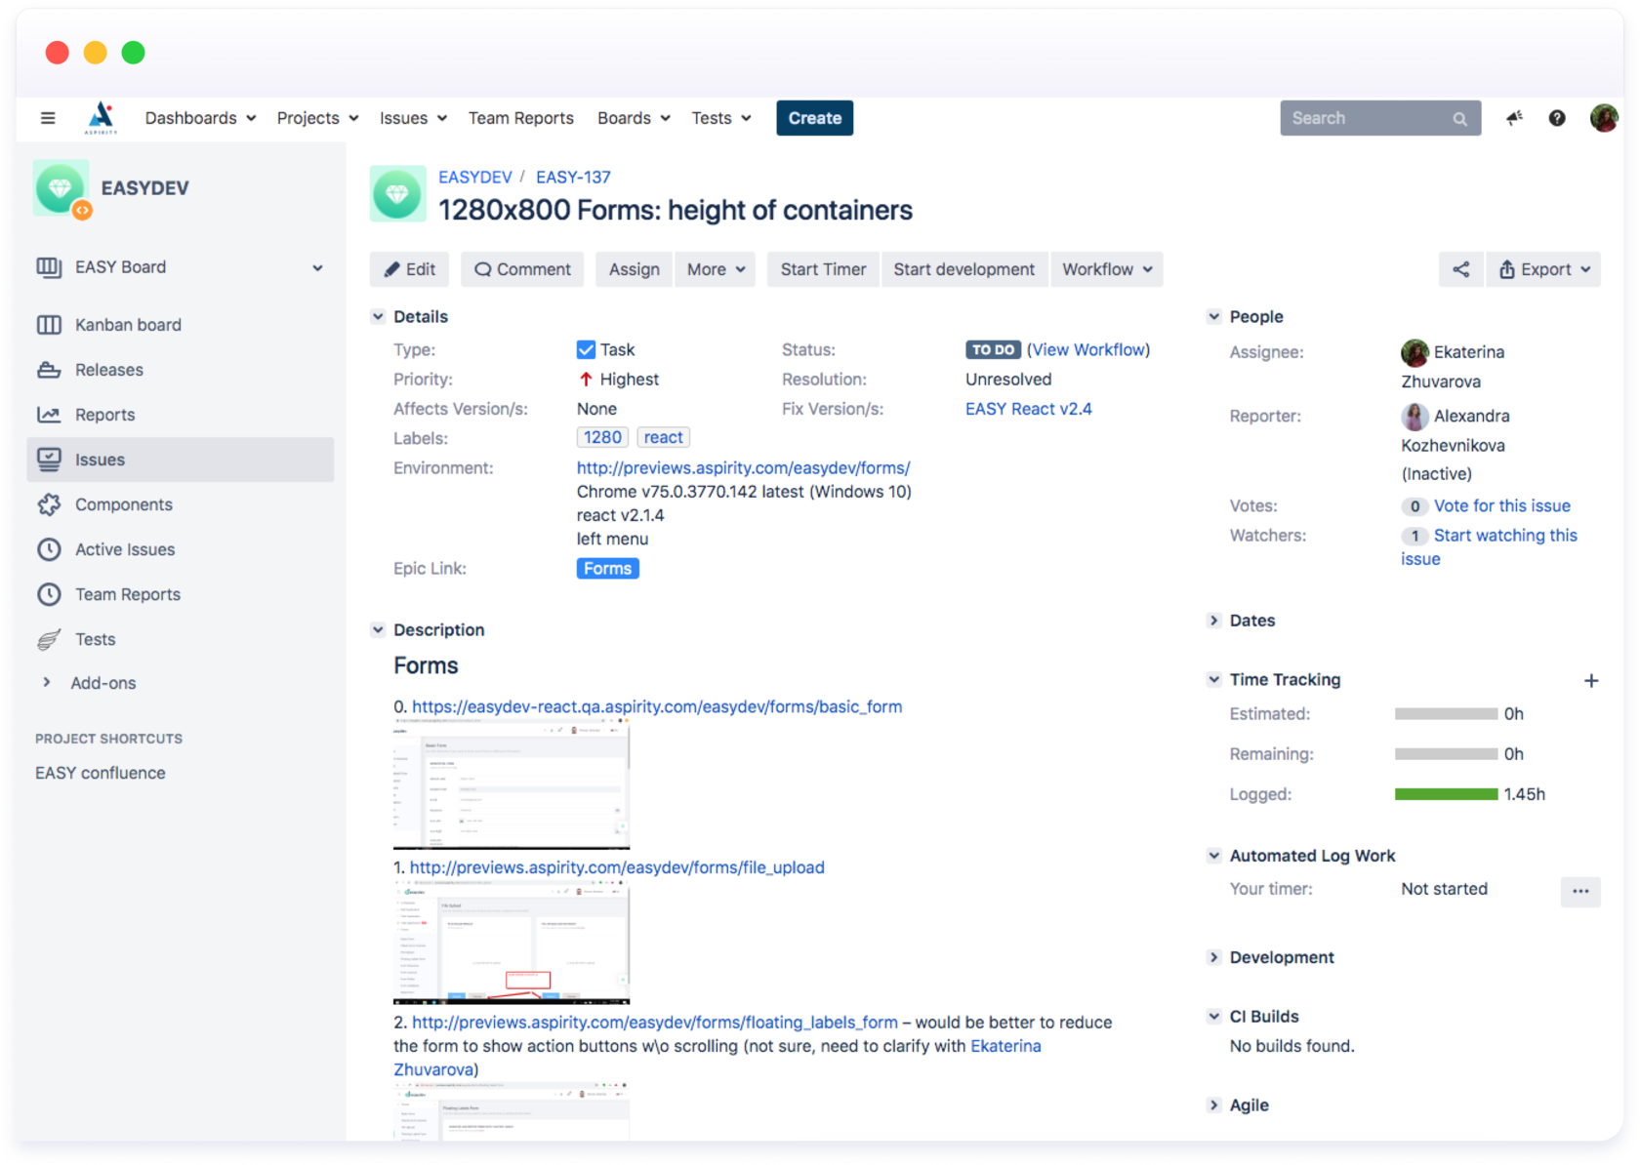Open the top Tests dropdown menu
Viewport: 1640px width, 1165px height.
tap(721, 118)
